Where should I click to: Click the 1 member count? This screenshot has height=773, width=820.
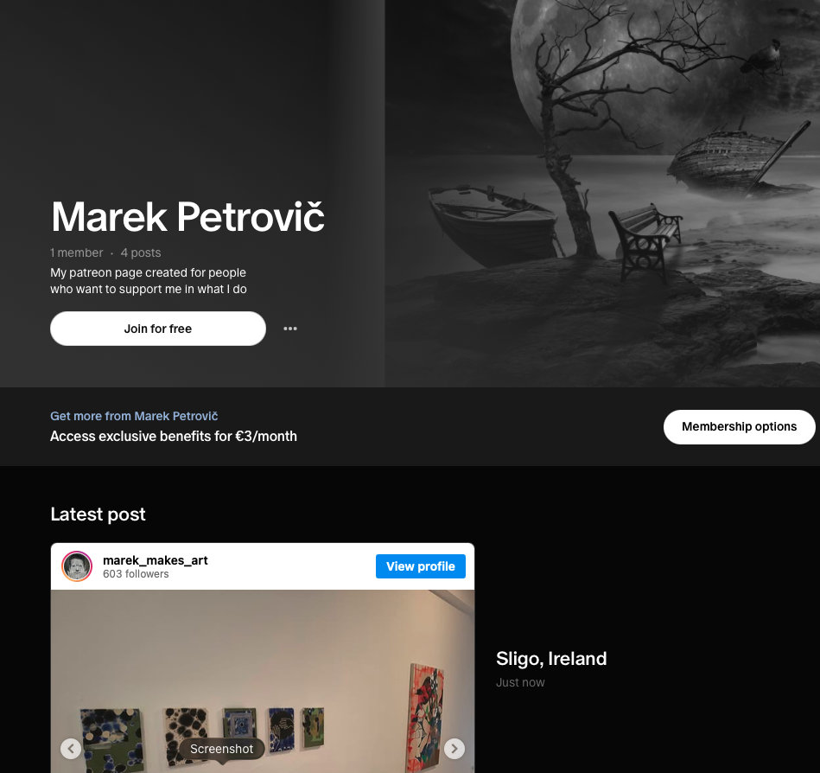pos(76,252)
